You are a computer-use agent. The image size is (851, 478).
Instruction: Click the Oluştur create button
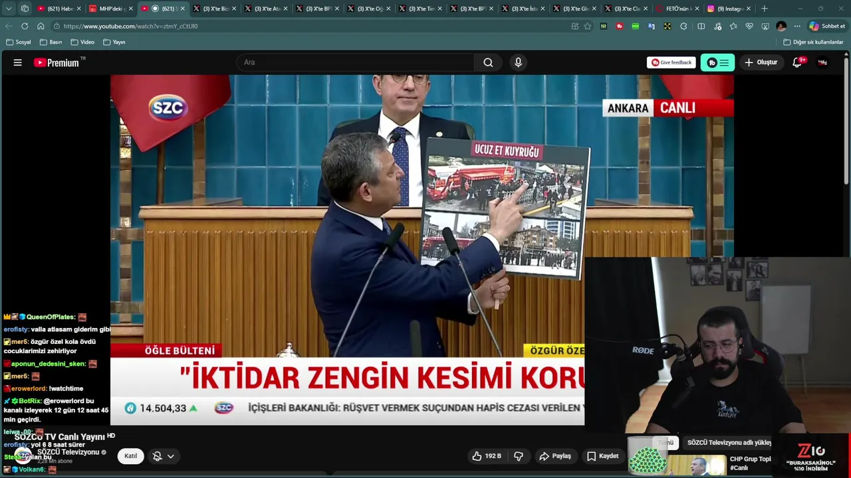(761, 62)
